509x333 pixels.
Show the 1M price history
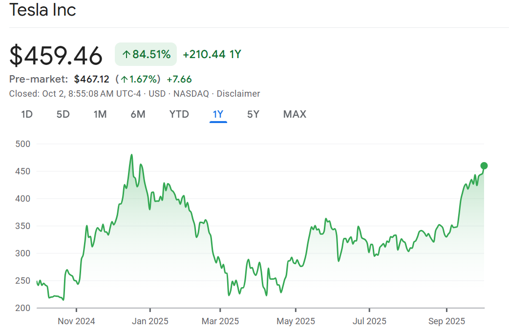coord(100,114)
